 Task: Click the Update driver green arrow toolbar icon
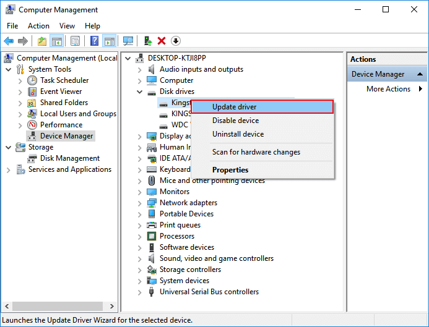pos(147,41)
